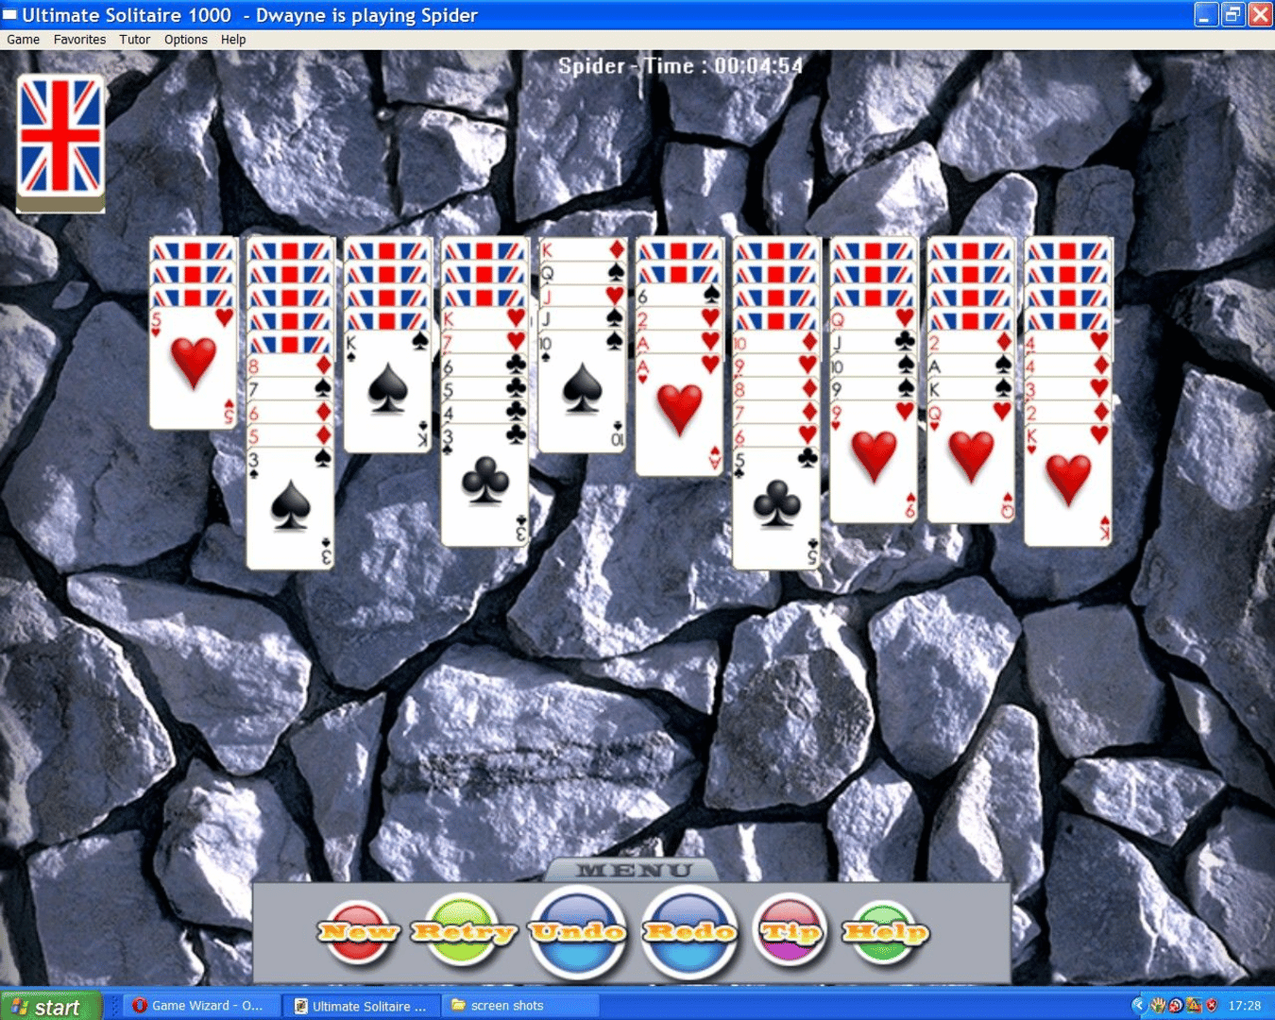Select the 6 of spades in sixth column
Screen dimensions: 1275x1020
(679, 295)
